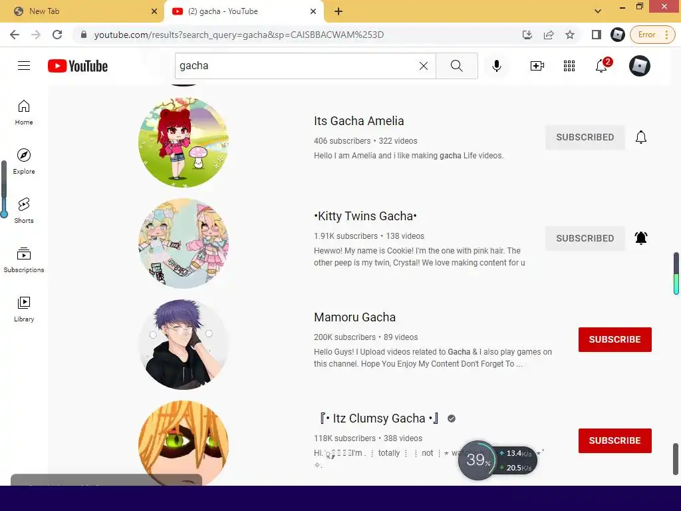Viewport: 681px width, 511px height.
Task: Open Explore in sidebar
Action: click(24, 162)
